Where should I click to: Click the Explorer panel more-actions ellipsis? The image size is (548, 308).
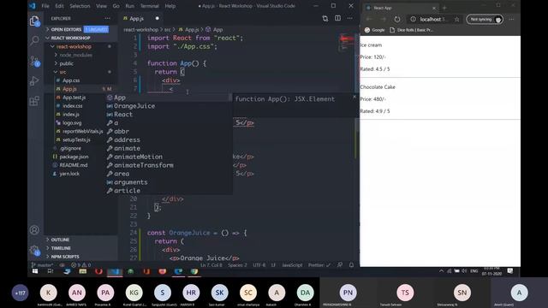(107, 19)
